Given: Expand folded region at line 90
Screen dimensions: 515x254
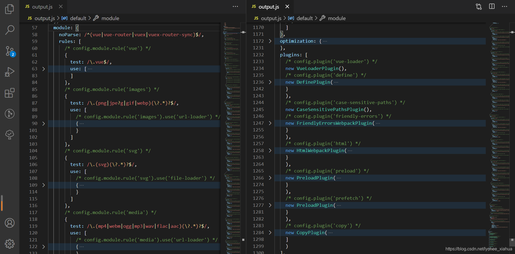Looking at the screenshot, I should 43,124.
